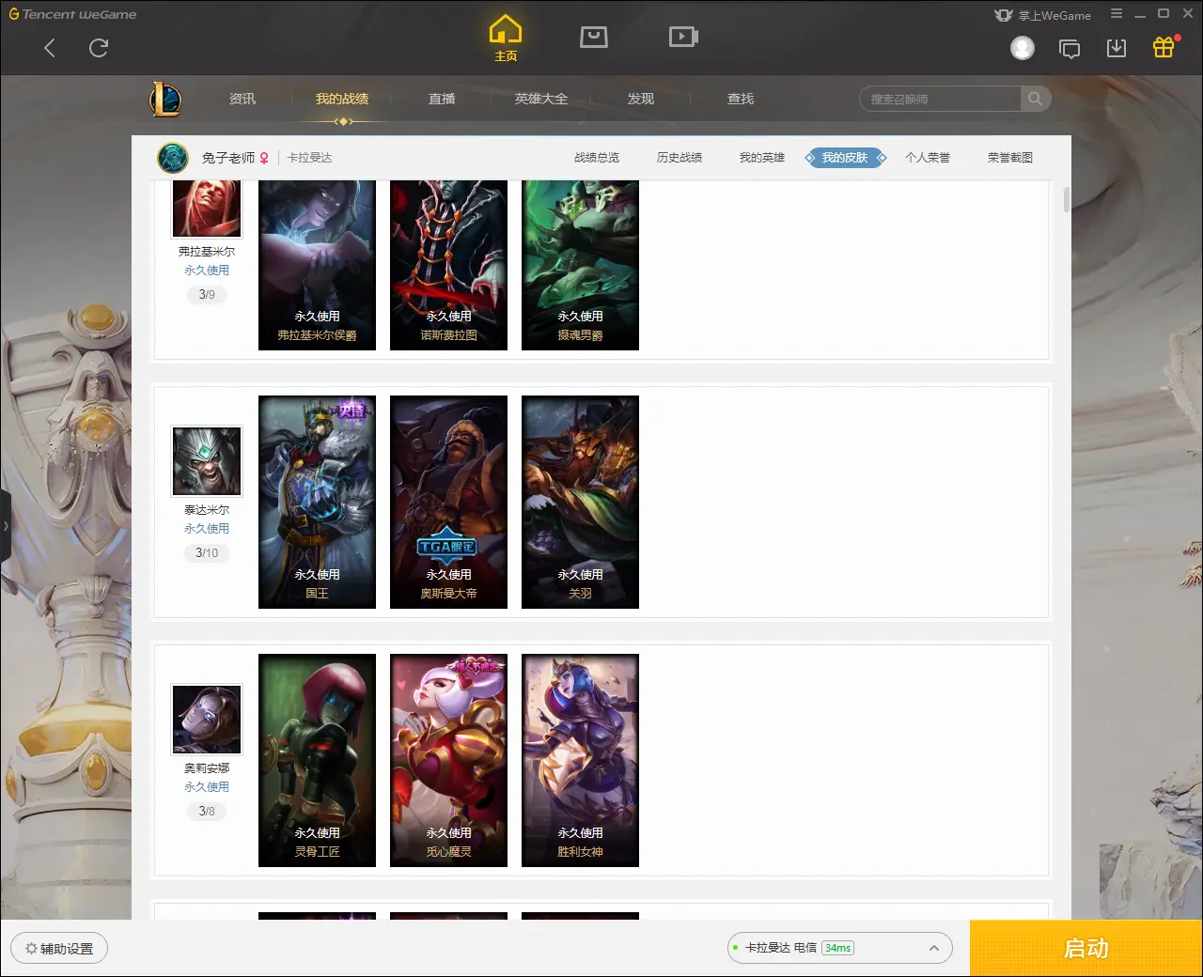The image size is (1203, 977).
Task: Click the 3/9 skin count under 弗拉基米尔
Action: click(207, 294)
